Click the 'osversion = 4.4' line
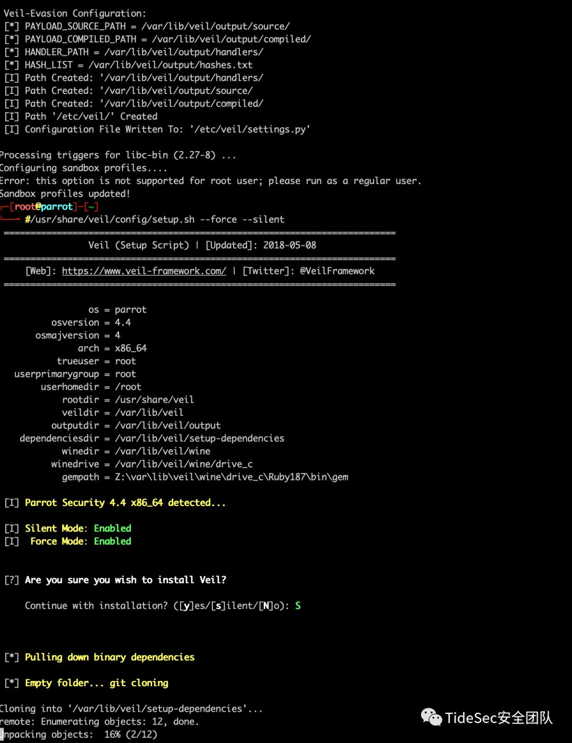Image resolution: width=572 pixels, height=743 pixels. 91,322
